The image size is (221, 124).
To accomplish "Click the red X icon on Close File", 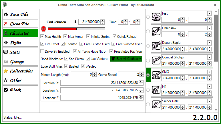I will point(6,23).
